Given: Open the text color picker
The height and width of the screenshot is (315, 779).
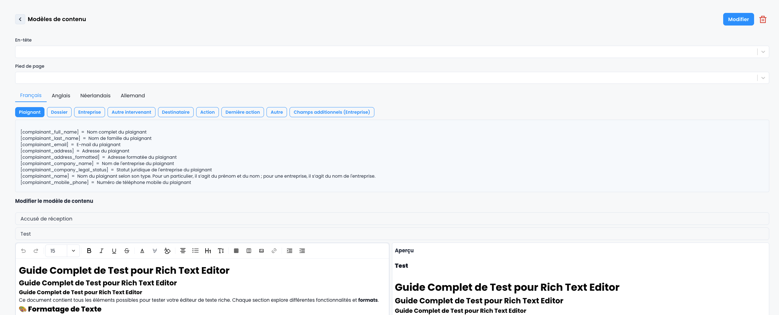Looking at the screenshot, I should tap(142, 251).
